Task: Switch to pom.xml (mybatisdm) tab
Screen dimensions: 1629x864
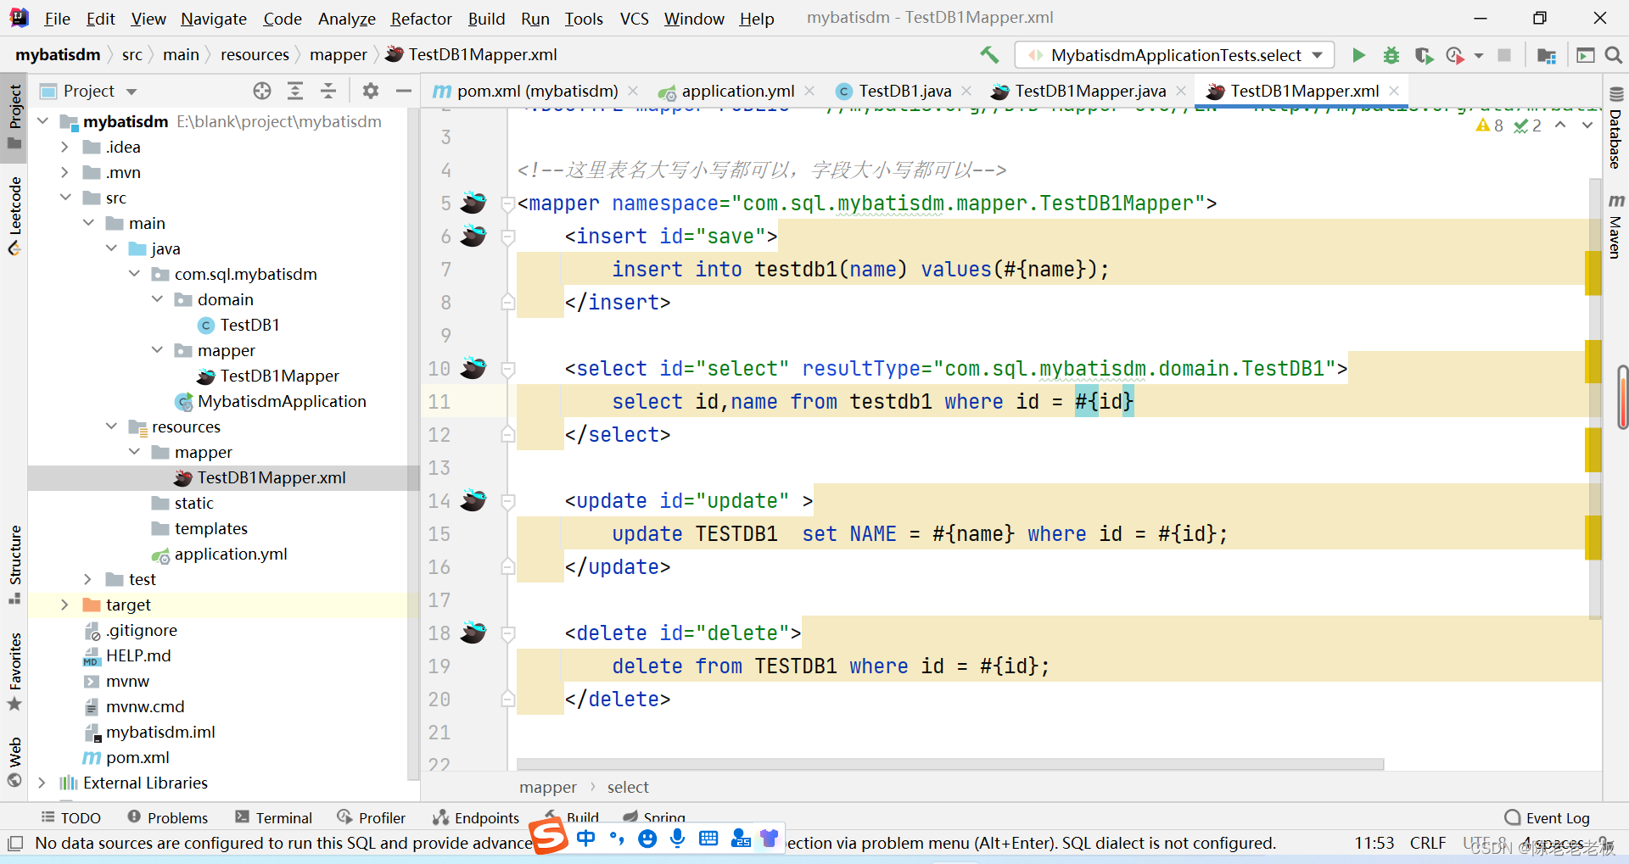Action: point(535,91)
